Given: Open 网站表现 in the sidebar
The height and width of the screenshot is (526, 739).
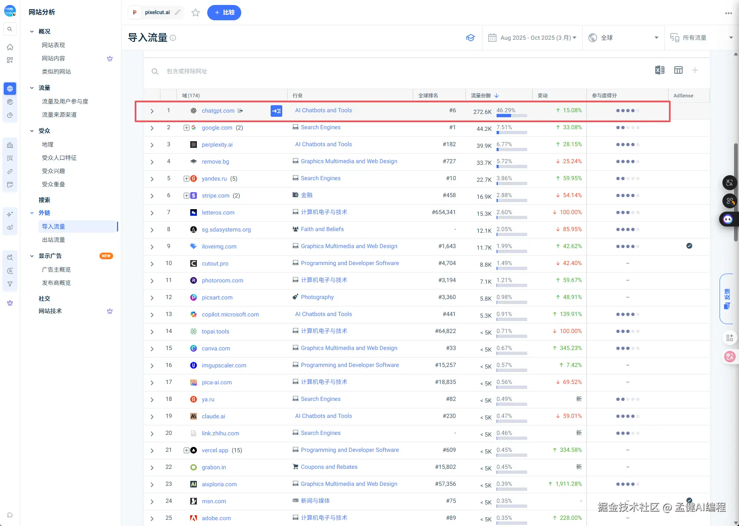Looking at the screenshot, I should click(x=53, y=45).
